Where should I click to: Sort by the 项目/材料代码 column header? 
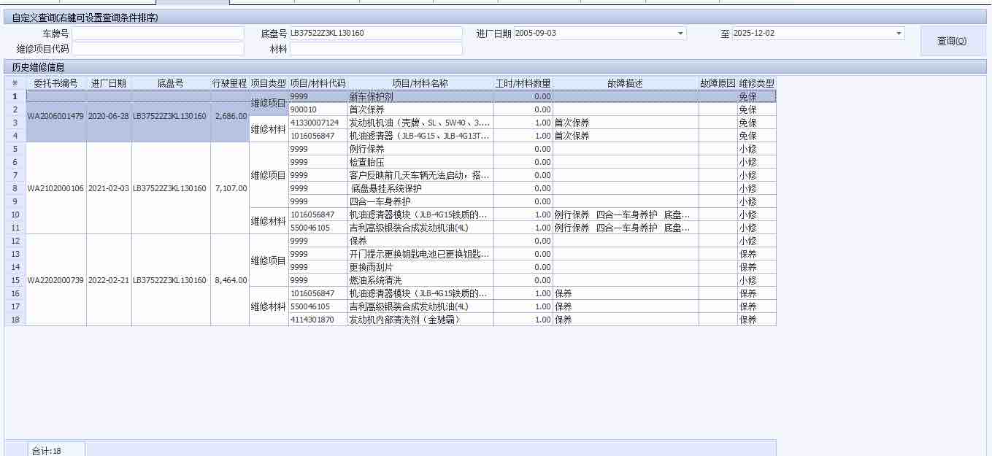(x=318, y=84)
